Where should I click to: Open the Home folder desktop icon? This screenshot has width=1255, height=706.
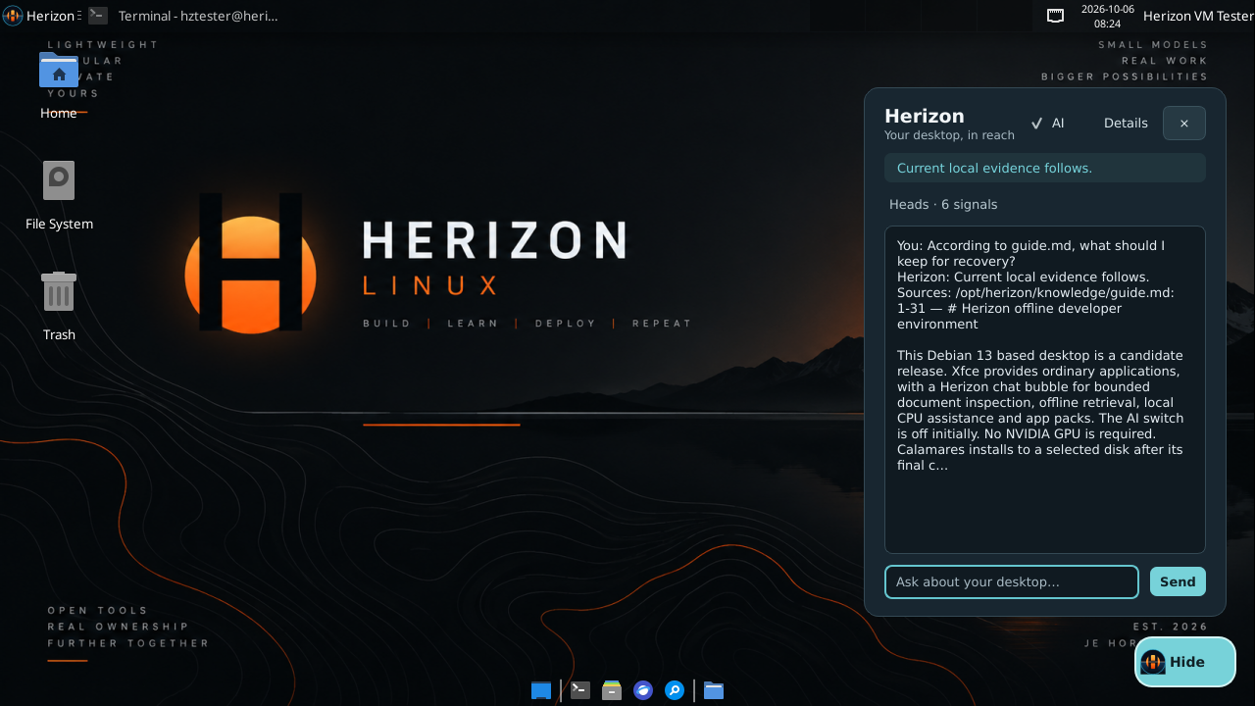coord(59,85)
